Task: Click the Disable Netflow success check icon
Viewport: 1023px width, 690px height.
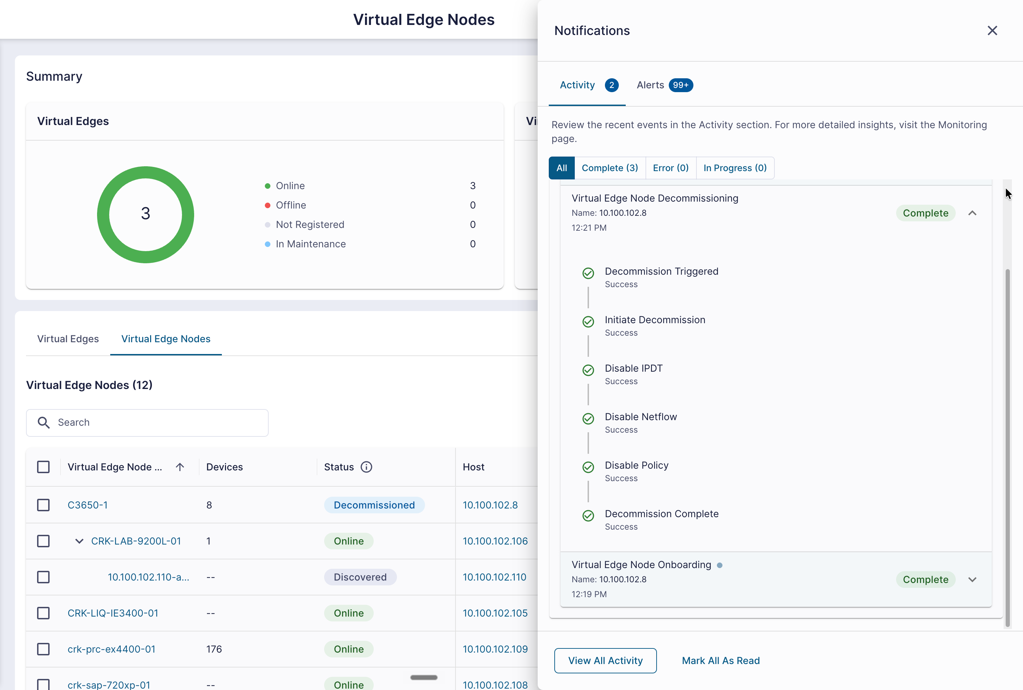Action: click(x=588, y=418)
